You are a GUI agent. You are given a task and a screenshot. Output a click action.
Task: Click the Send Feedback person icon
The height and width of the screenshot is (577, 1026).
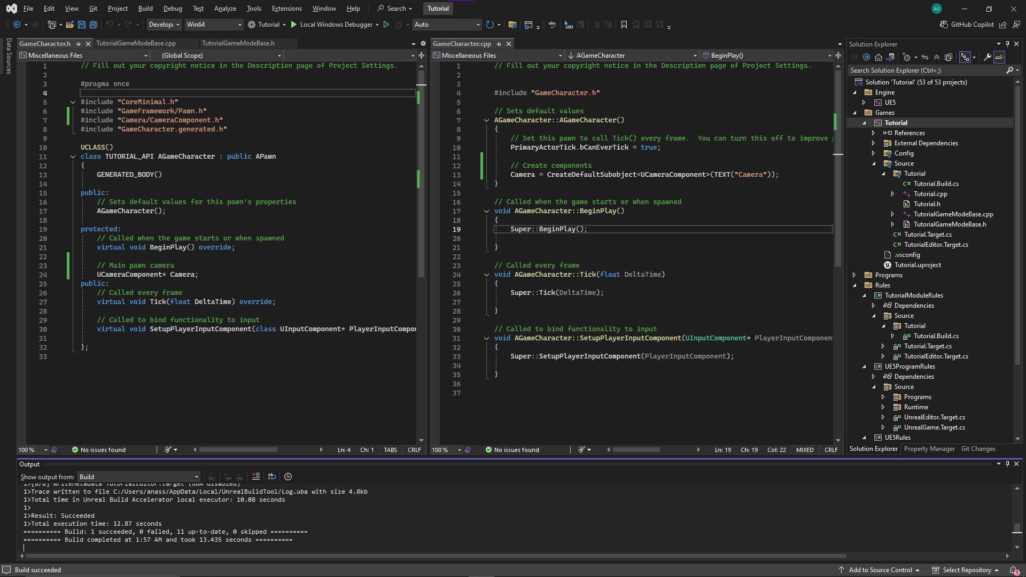tap(1016, 25)
